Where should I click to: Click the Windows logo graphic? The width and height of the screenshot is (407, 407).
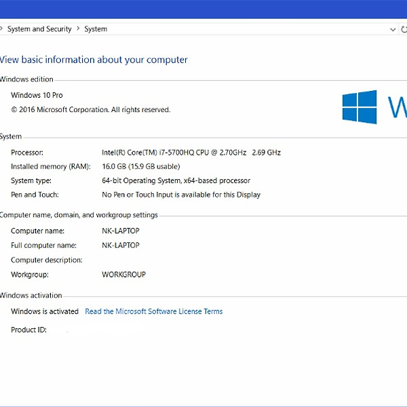[360, 107]
